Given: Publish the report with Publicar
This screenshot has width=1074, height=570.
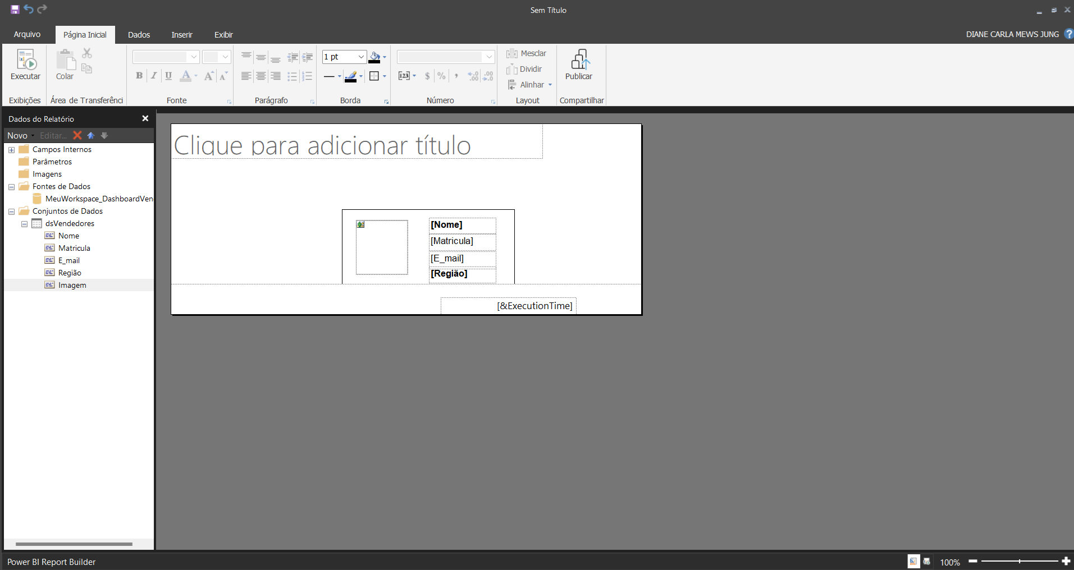Looking at the screenshot, I should click(x=579, y=65).
